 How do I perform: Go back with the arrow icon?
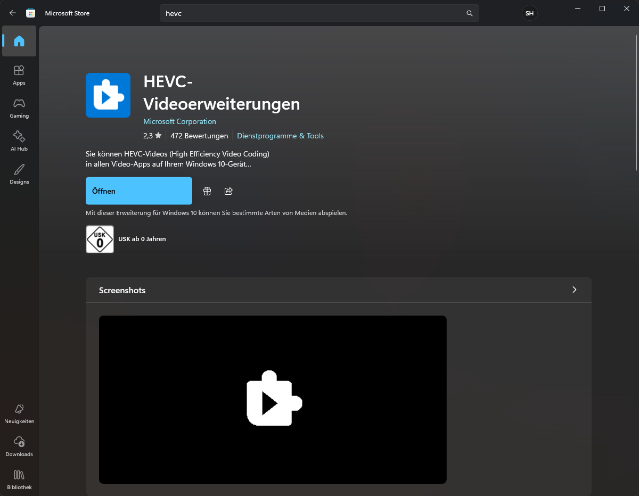[13, 13]
